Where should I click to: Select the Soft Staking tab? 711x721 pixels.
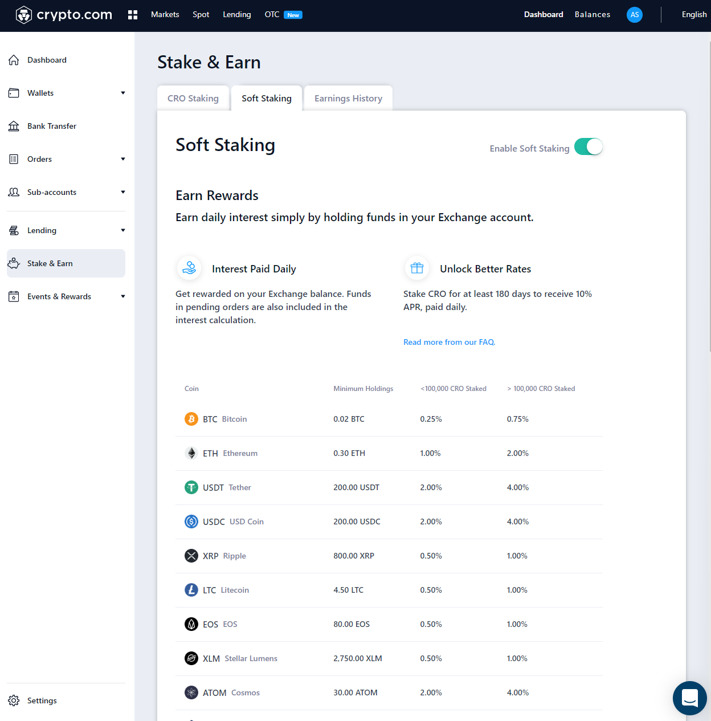point(267,98)
